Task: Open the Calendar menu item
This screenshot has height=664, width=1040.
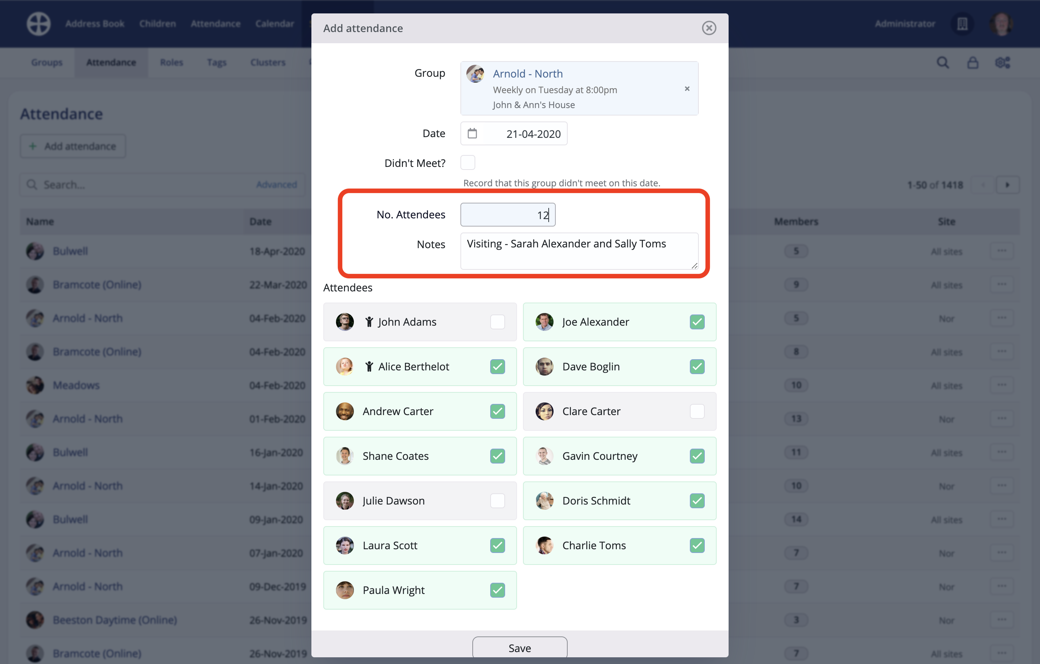Action: tap(274, 24)
